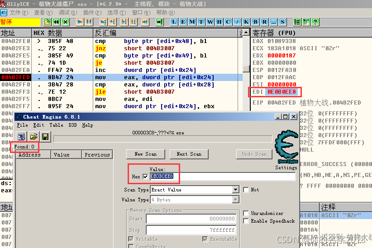This screenshot has height=248, width=372.
Task: Toggle the Executable checkbox
Action: point(205,239)
